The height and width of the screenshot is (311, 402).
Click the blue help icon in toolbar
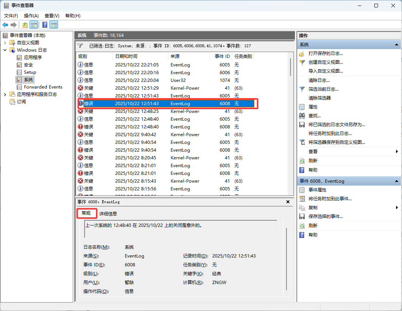coord(45,25)
